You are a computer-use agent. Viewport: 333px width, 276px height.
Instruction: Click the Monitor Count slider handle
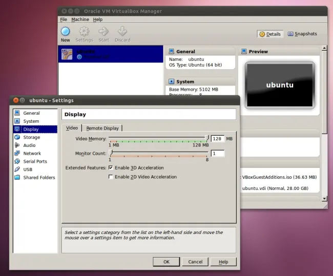tap(111, 153)
